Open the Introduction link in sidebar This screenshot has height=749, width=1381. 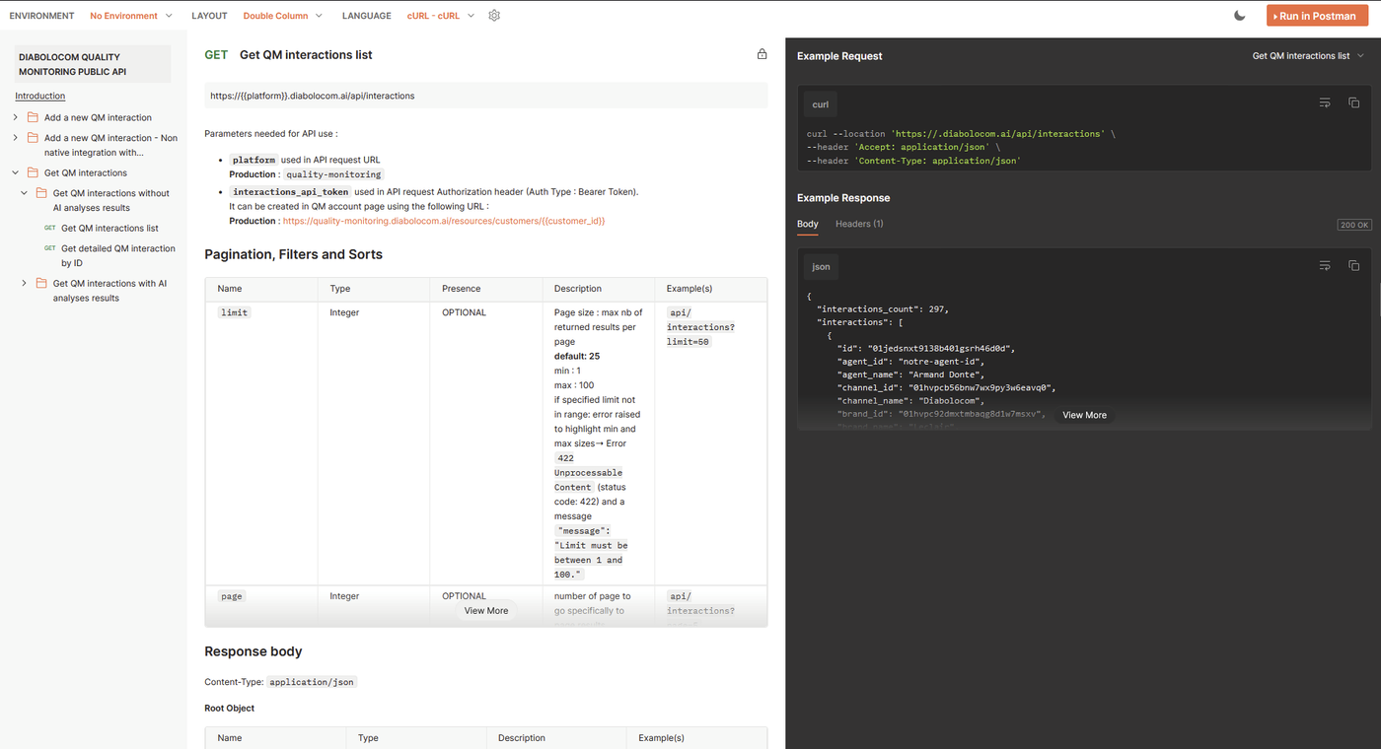coord(40,96)
